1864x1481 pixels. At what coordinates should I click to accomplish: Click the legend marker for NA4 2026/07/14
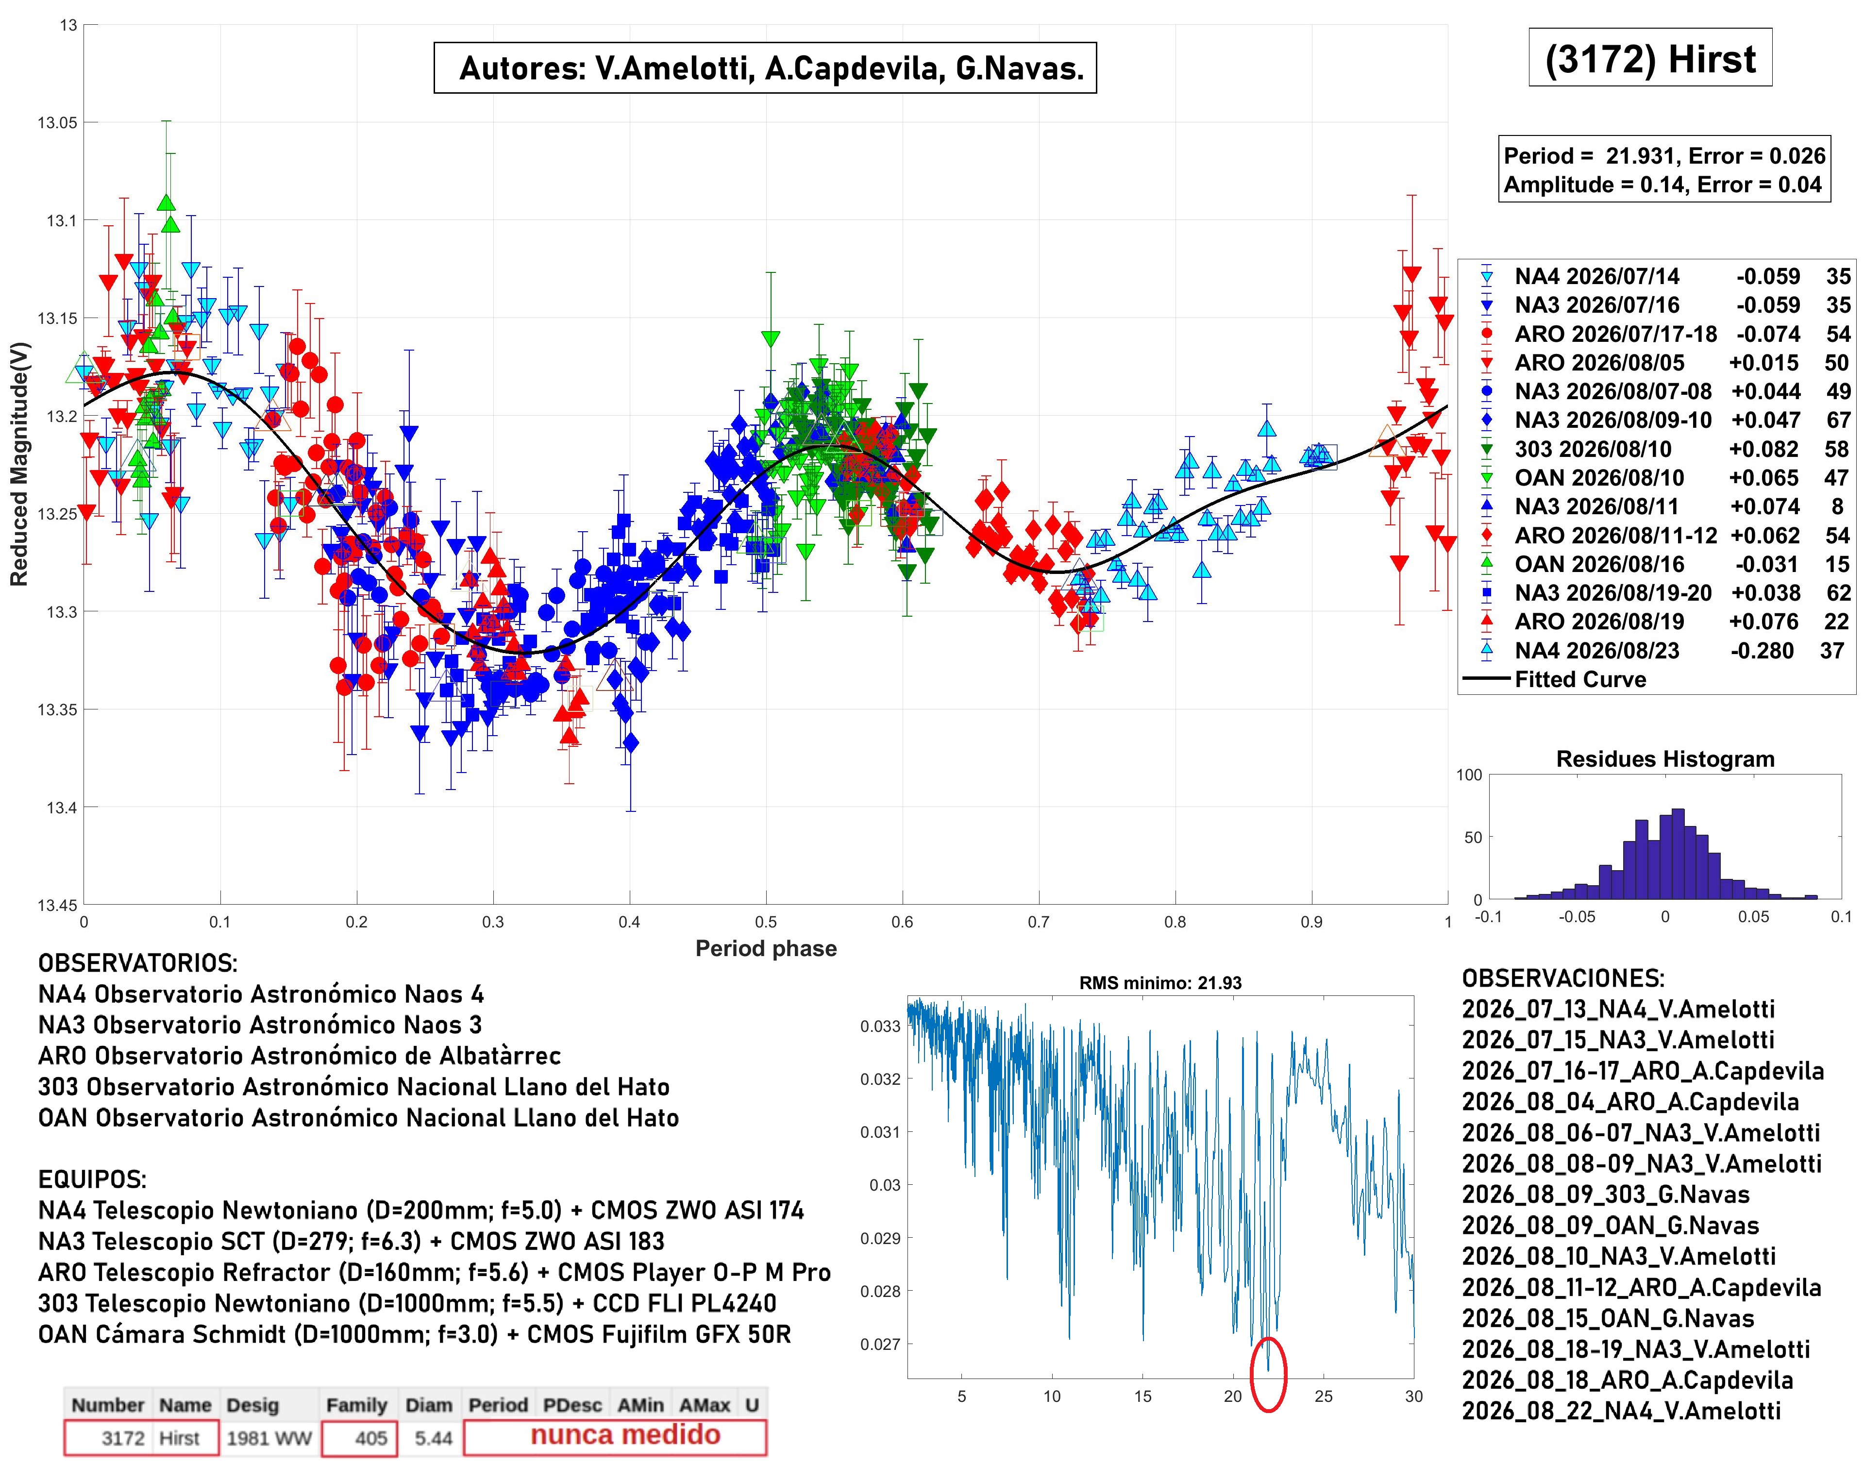(1487, 278)
